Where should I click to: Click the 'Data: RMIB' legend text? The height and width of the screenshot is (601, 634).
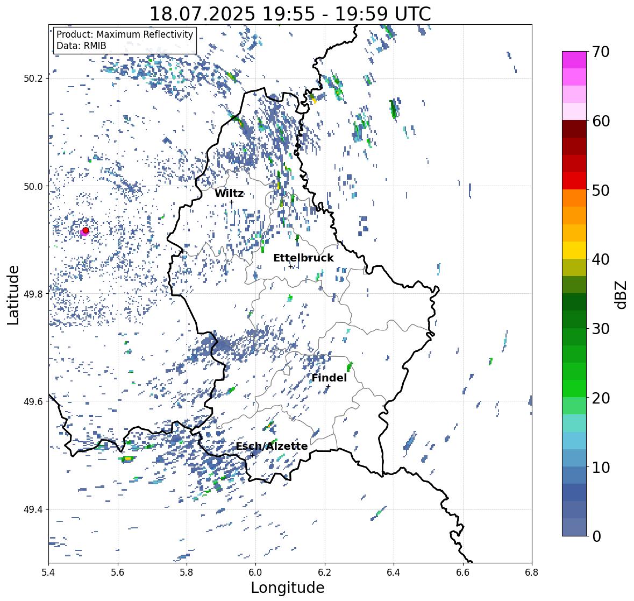point(81,46)
